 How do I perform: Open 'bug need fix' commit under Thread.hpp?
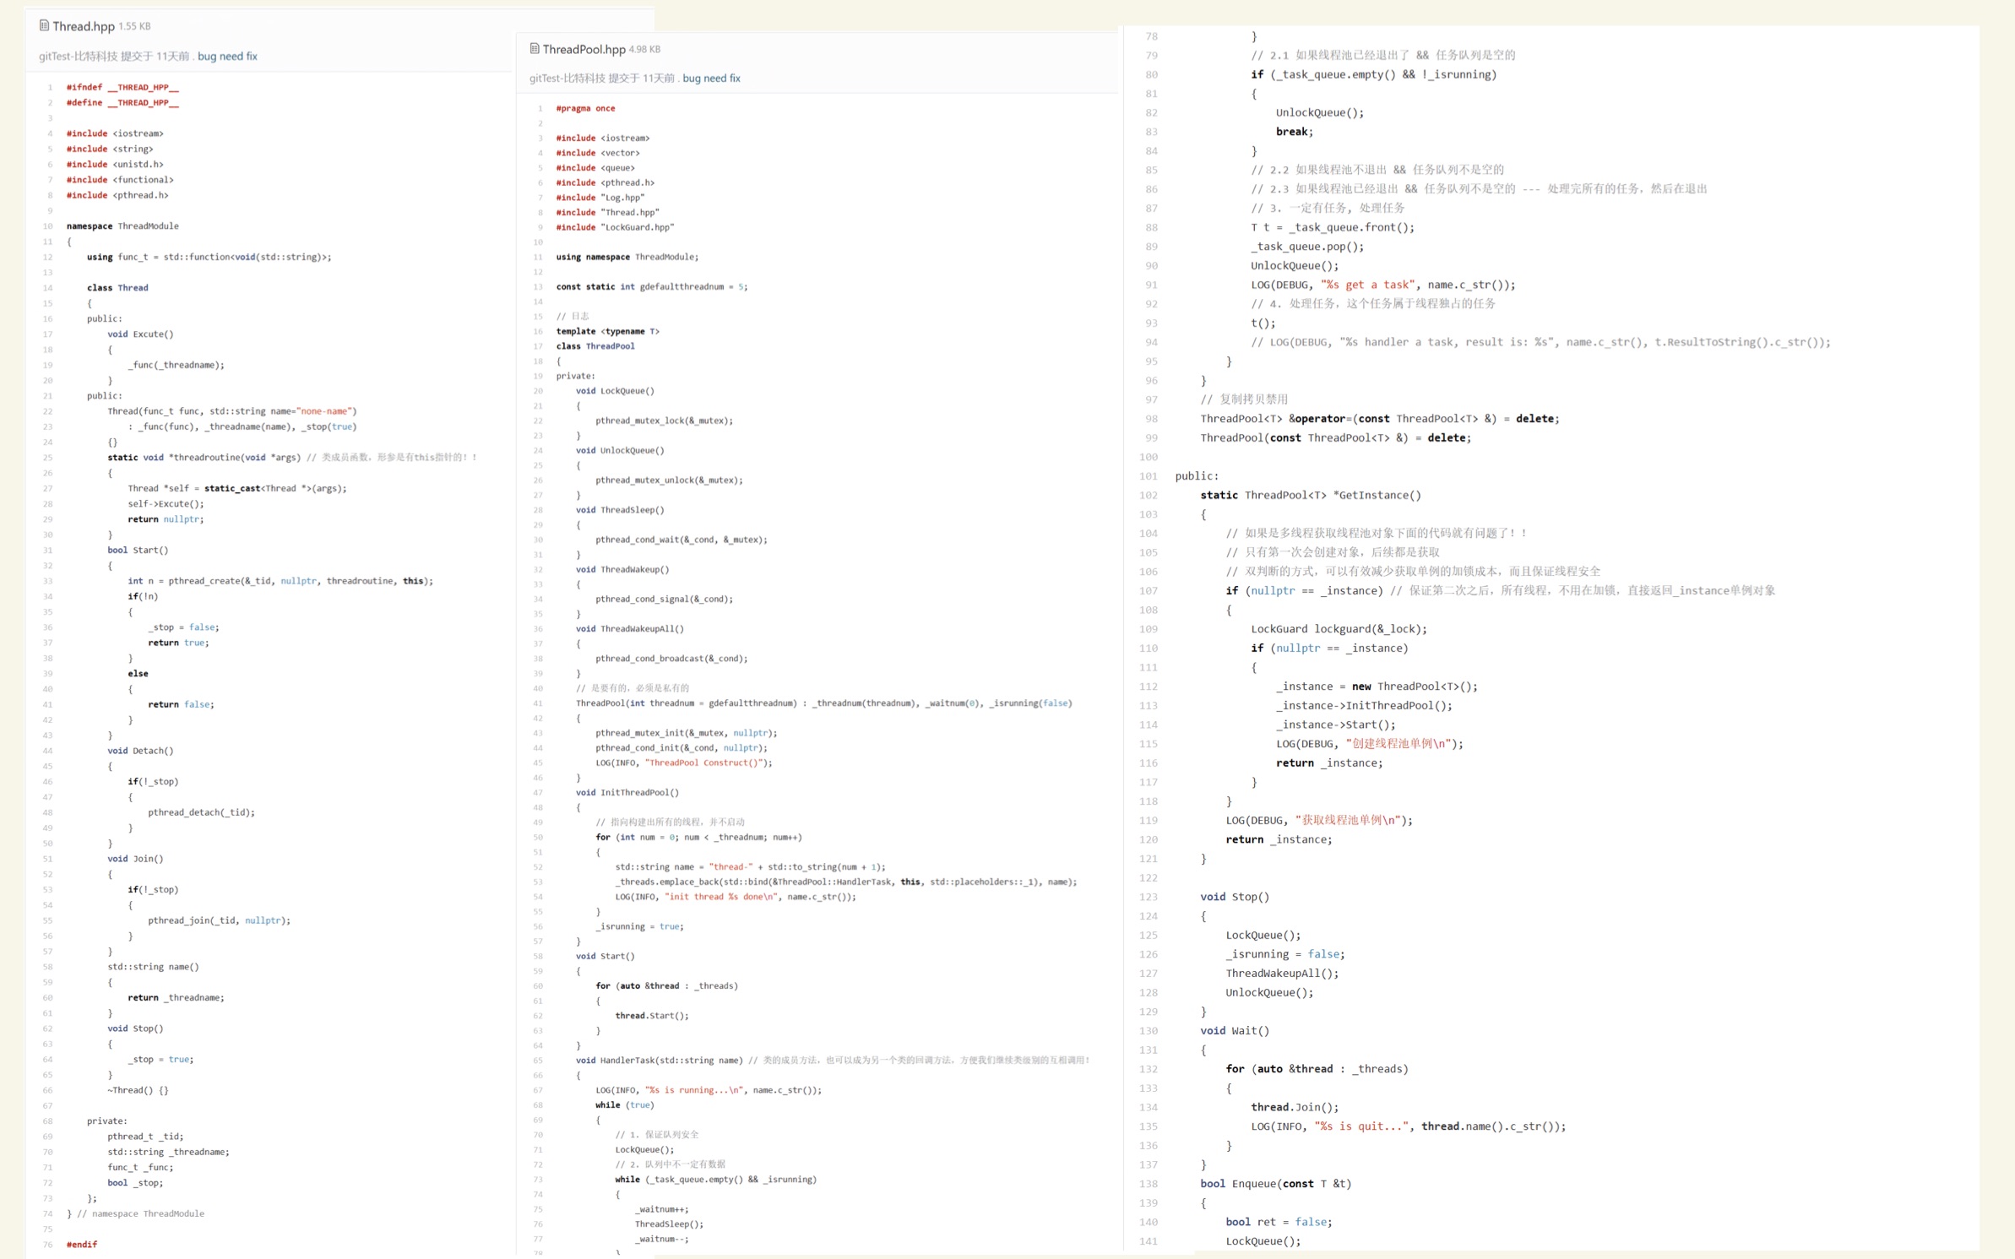click(227, 56)
